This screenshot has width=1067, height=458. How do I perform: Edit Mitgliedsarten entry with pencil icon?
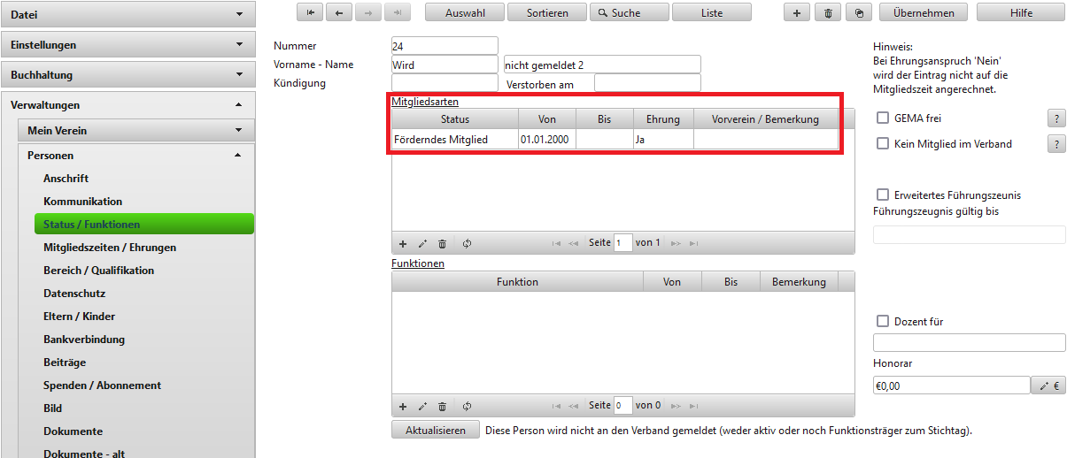[422, 243]
